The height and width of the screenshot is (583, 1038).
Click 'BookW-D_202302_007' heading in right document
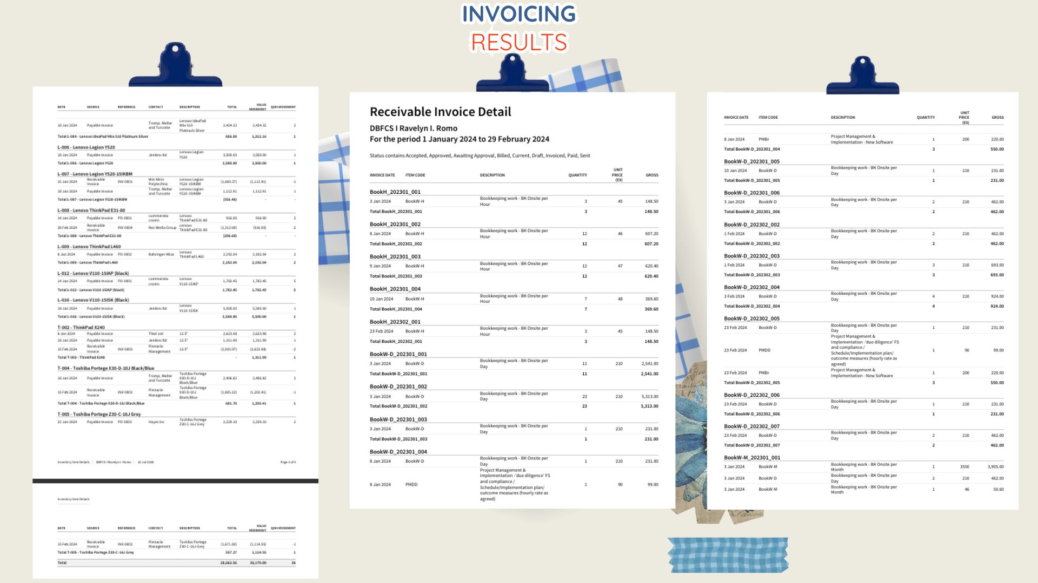[x=752, y=426]
